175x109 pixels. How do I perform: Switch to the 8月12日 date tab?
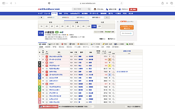pyautogui.click(x=81, y=18)
